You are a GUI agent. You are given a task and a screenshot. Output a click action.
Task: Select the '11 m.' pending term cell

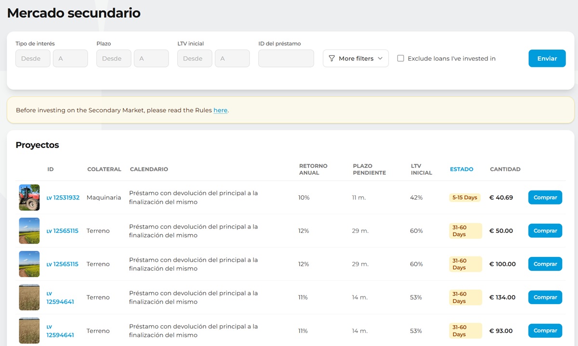coord(360,197)
